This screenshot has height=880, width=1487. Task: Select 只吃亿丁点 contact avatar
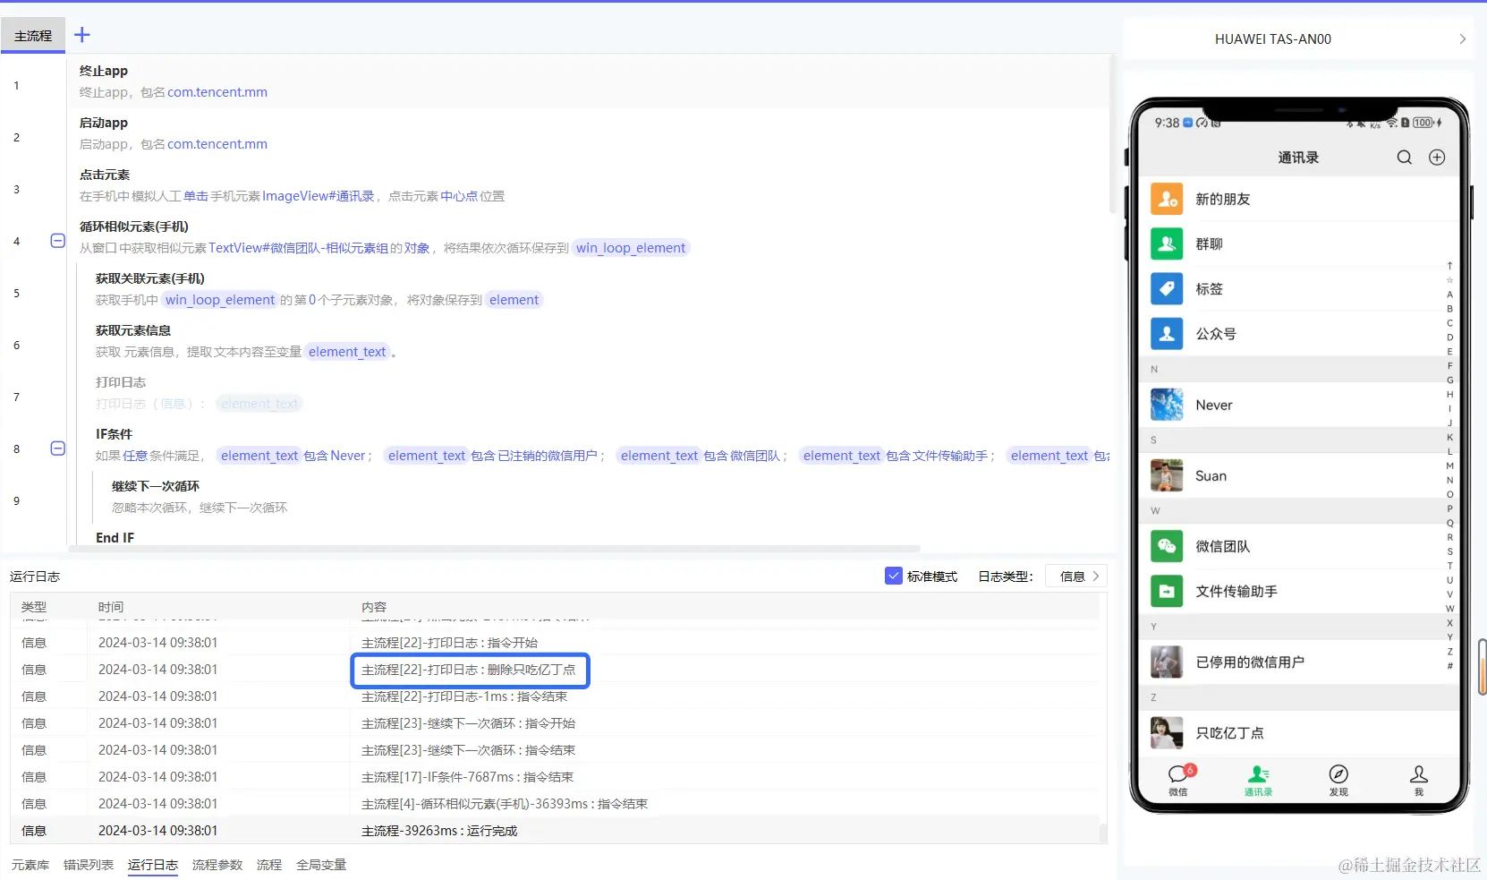pyautogui.click(x=1167, y=732)
